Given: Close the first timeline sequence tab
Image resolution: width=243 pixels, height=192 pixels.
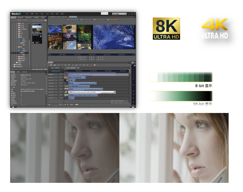Looking at the screenshot, I should [63, 68].
